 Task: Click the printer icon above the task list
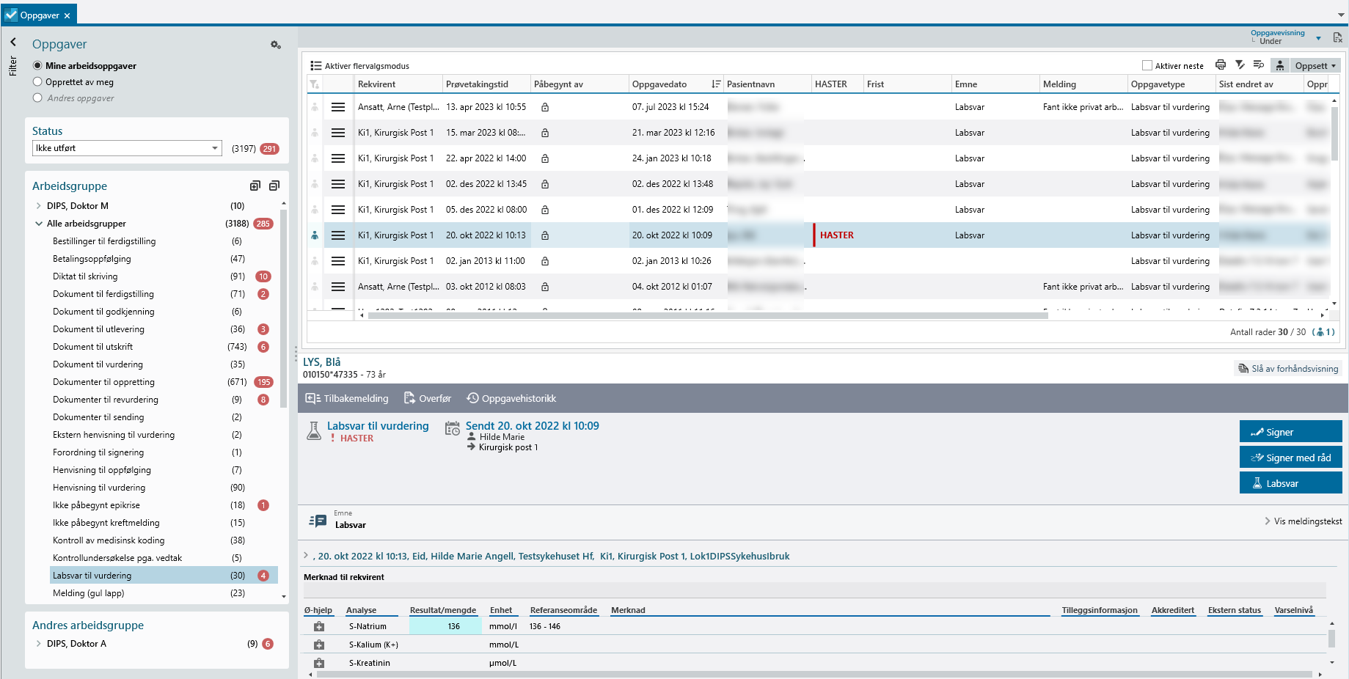pos(1220,65)
